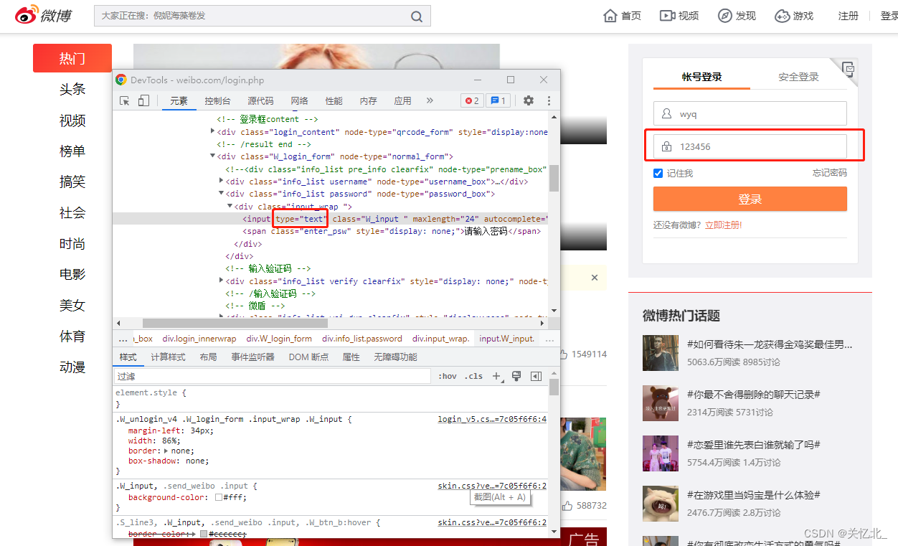Click the username field showing wyq
898x546 pixels.
tap(750, 113)
